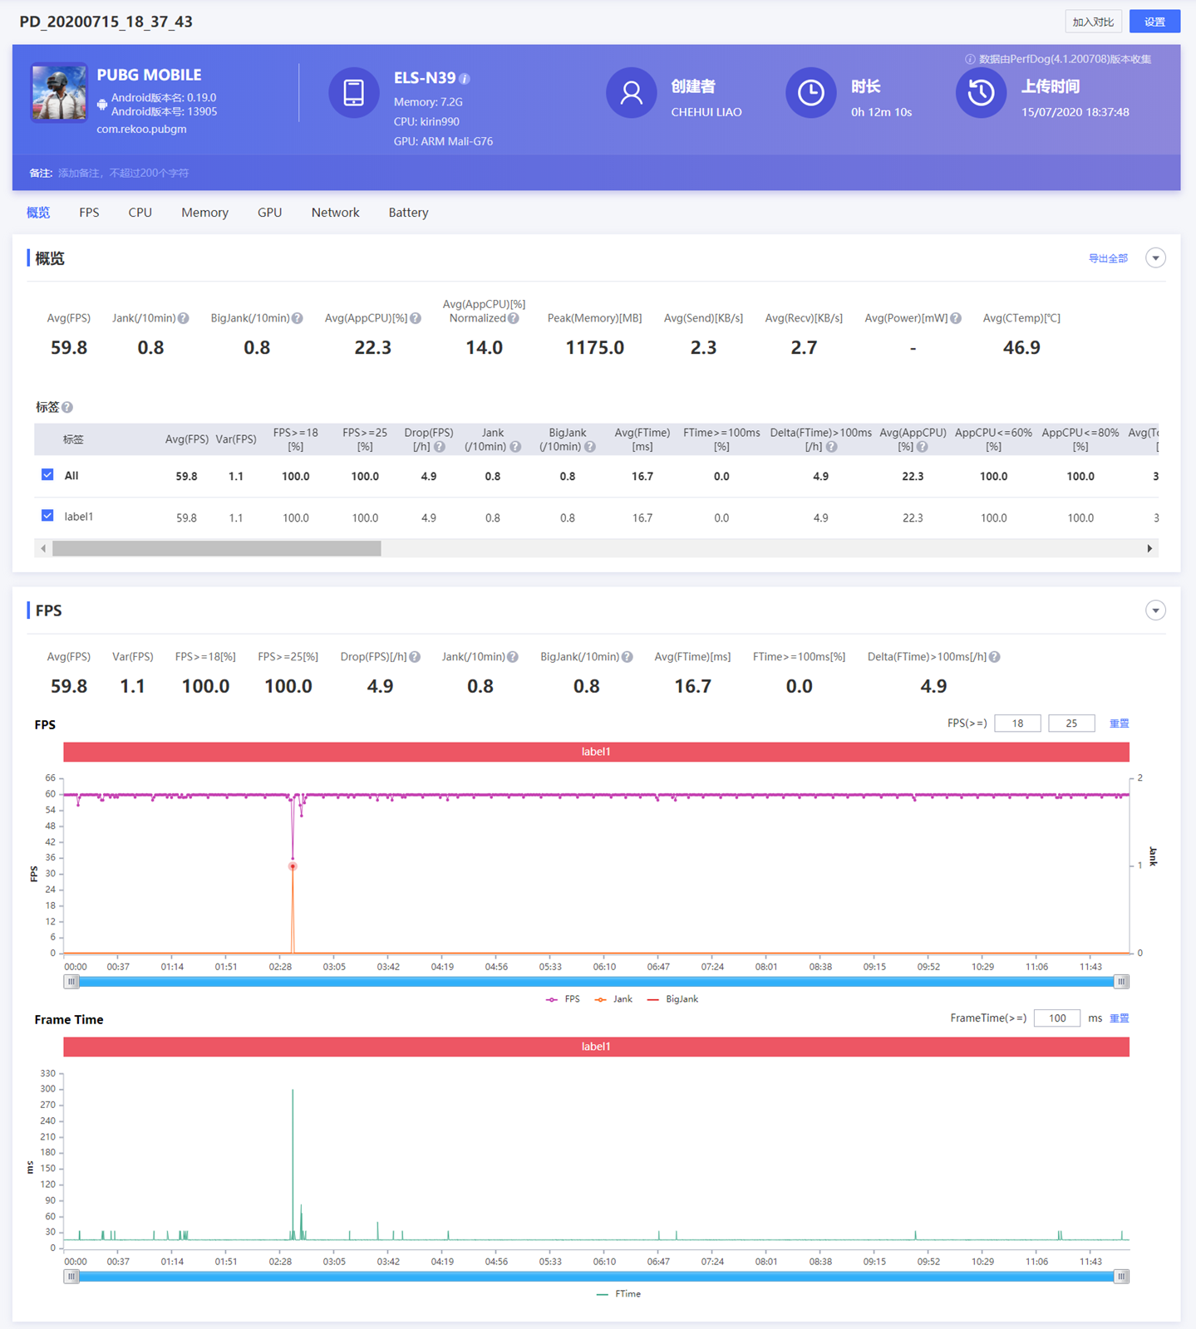Image resolution: width=1196 pixels, height=1329 pixels.
Task: Click the FPS chart right time-range slider handle
Action: 1121,982
